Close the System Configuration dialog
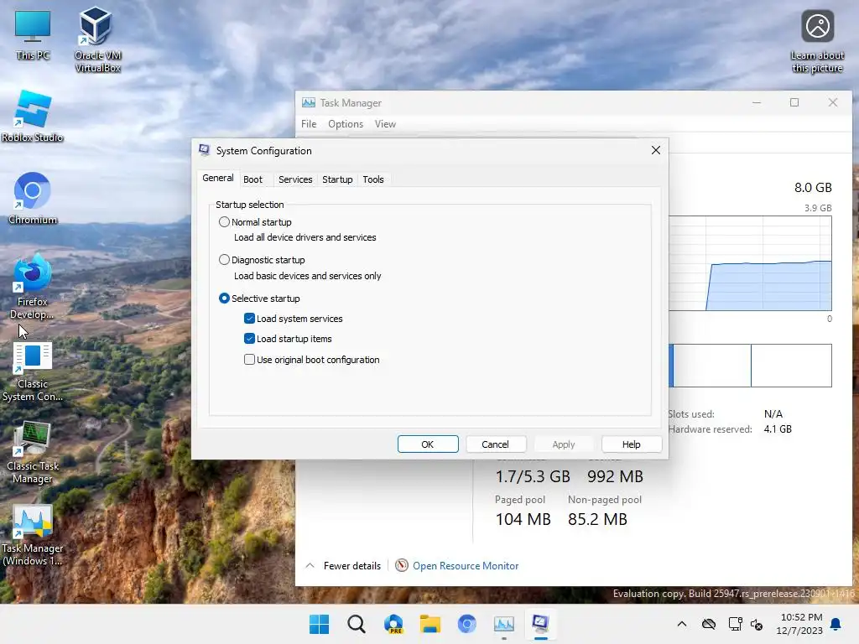The height and width of the screenshot is (644, 859). point(655,150)
